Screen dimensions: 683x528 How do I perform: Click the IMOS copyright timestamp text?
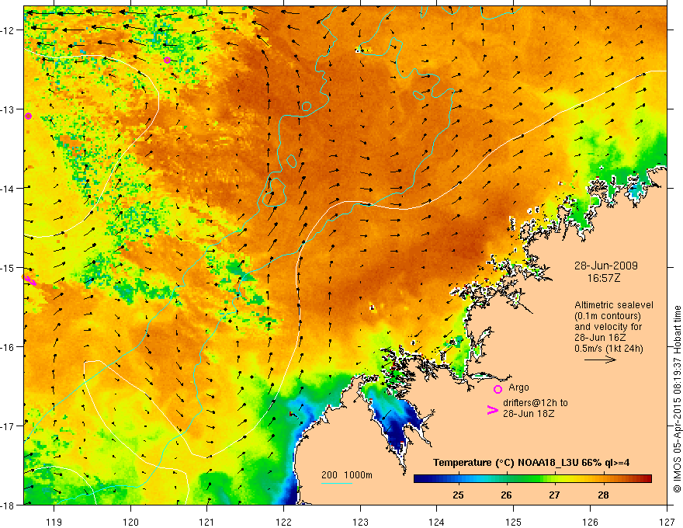[x=677, y=398]
